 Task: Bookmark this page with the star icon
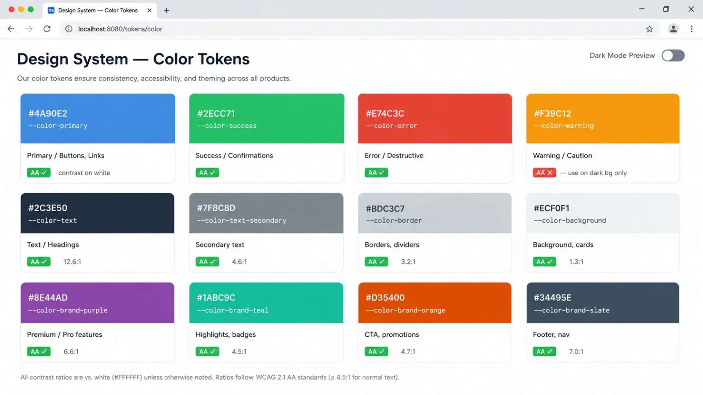tap(649, 29)
